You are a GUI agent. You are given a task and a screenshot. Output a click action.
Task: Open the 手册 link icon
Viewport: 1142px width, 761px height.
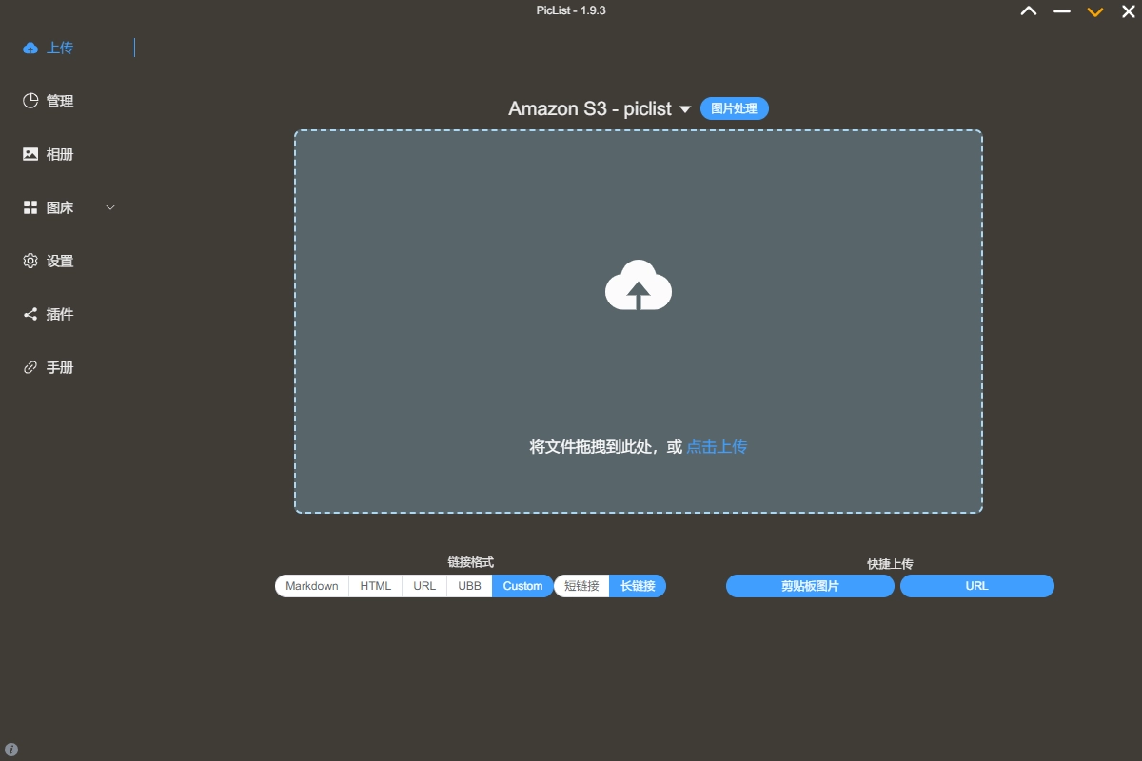[x=30, y=367]
